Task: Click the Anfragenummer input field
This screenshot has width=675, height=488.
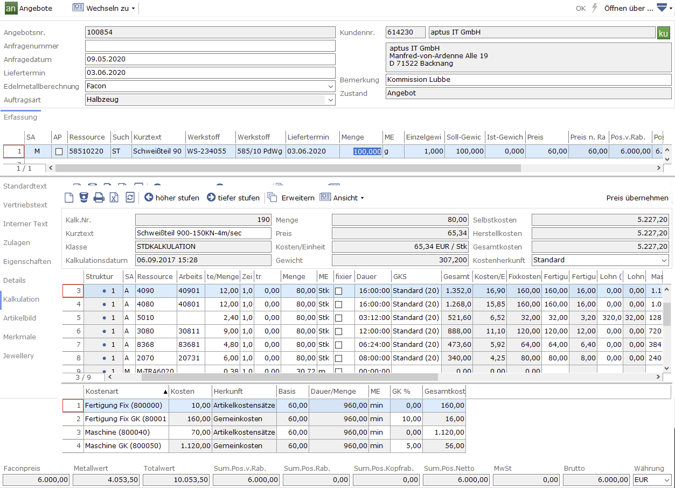Action: [x=210, y=46]
